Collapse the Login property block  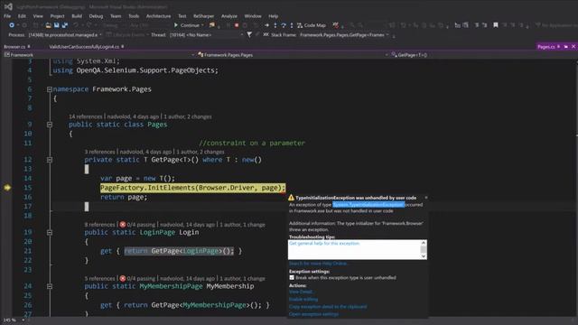pyautogui.click(x=50, y=233)
